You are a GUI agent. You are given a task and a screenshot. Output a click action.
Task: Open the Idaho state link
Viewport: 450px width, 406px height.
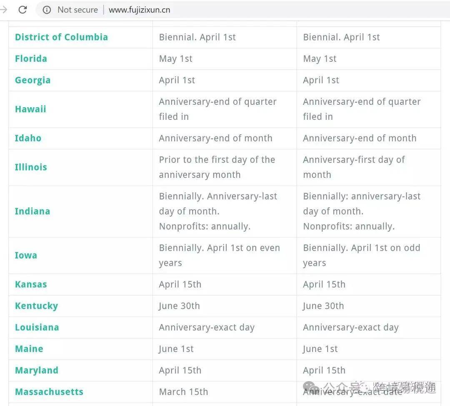pyautogui.click(x=28, y=138)
